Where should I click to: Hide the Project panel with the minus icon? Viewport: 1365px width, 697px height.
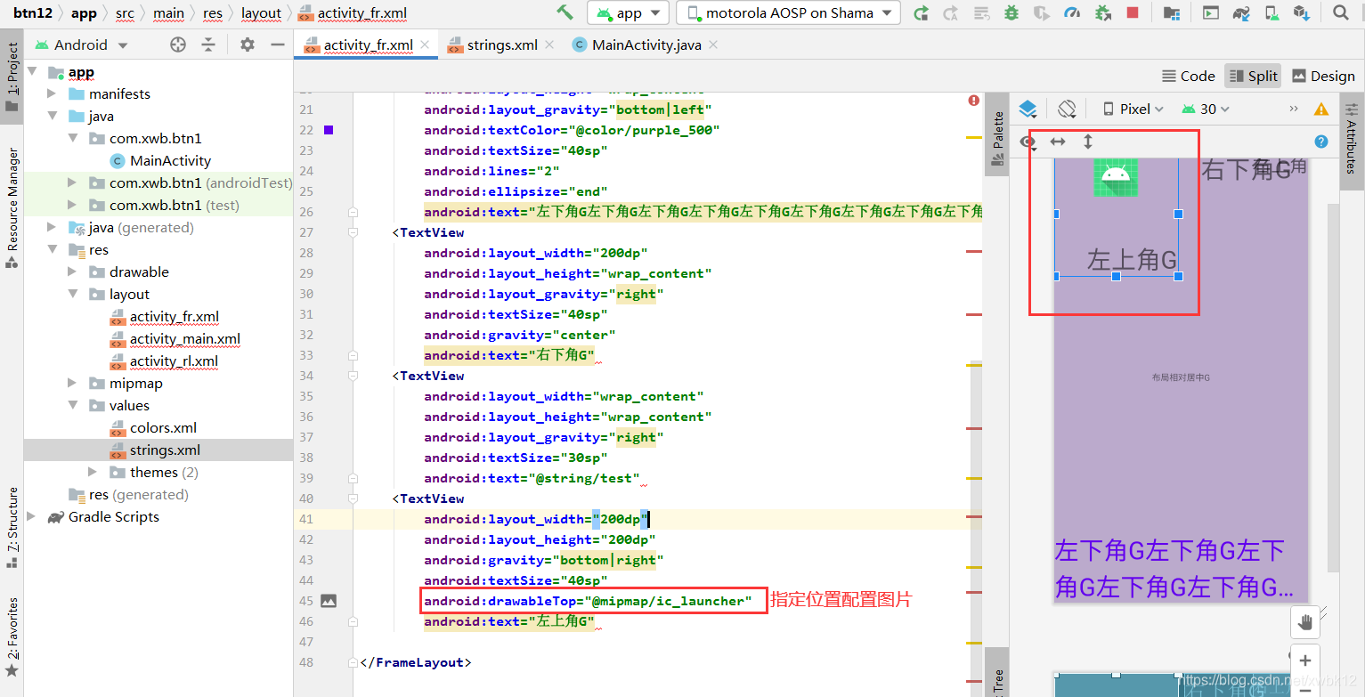tap(278, 45)
